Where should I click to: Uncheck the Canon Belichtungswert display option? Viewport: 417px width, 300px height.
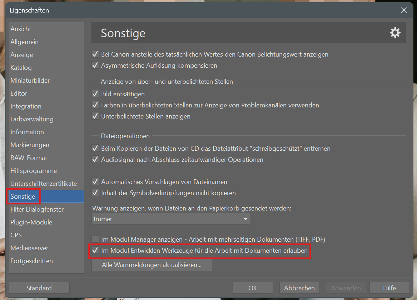pos(95,54)
